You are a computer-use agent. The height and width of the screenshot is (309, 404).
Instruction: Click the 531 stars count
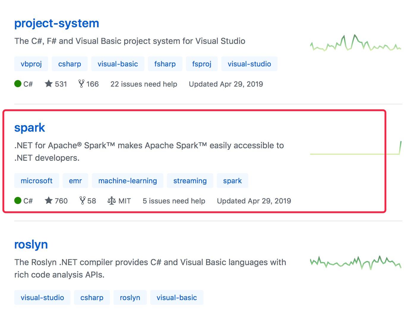pyautogui.click(x=61, y=84)
